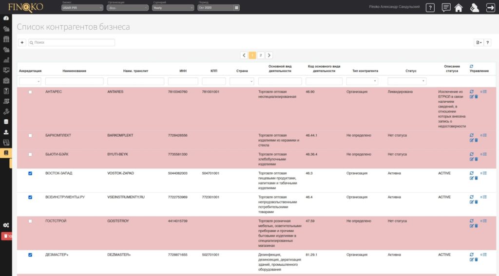Viewport: 499px width, 276px height.
Task: Toggle accreditation checkbox for ДЕЗМАСТЕР+
Action: tap(30, 255)
